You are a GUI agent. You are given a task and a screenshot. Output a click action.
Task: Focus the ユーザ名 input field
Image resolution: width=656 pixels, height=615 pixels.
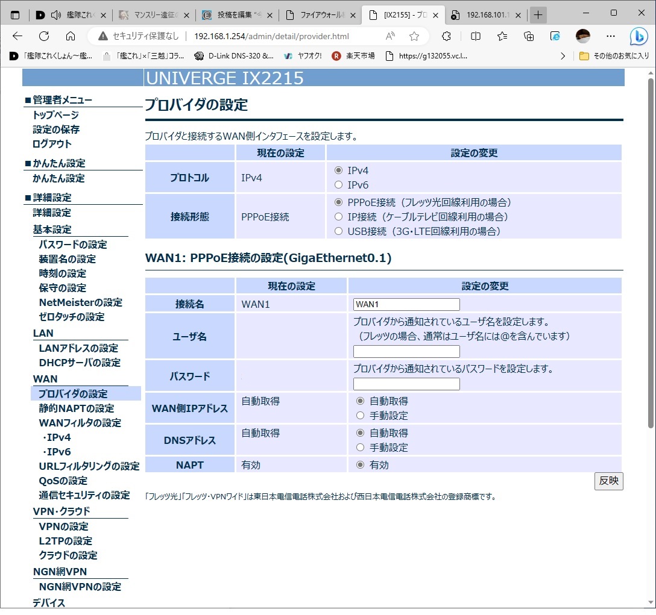pos(406,352)
